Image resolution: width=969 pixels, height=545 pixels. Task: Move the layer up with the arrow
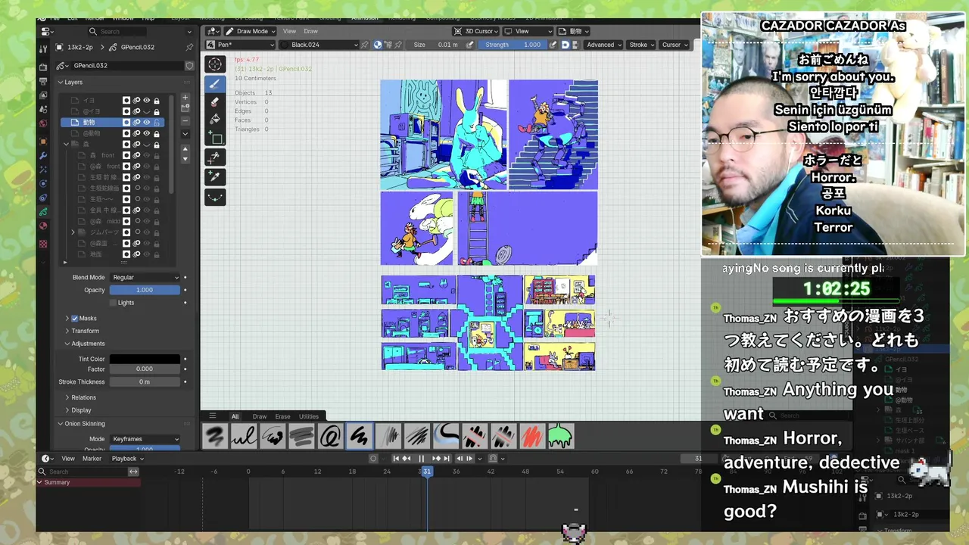185,148
